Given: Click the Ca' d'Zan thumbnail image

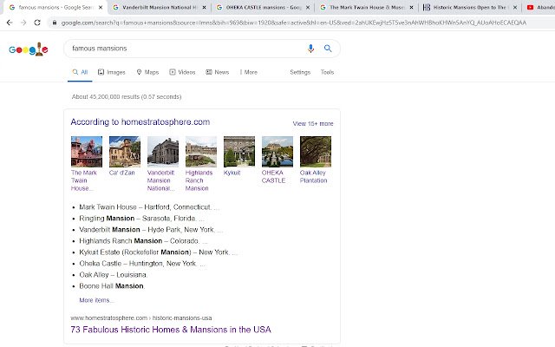Looking at the screenshot, I should pos(125,152).
